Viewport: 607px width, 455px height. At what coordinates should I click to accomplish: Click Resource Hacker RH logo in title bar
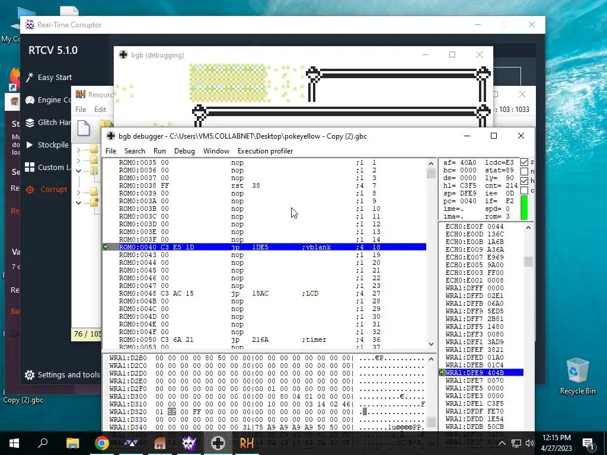(x=80, y=94)
